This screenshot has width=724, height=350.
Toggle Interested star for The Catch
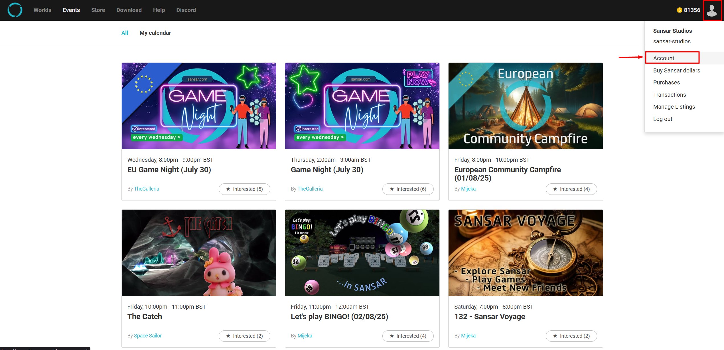(x=244, y=336)
